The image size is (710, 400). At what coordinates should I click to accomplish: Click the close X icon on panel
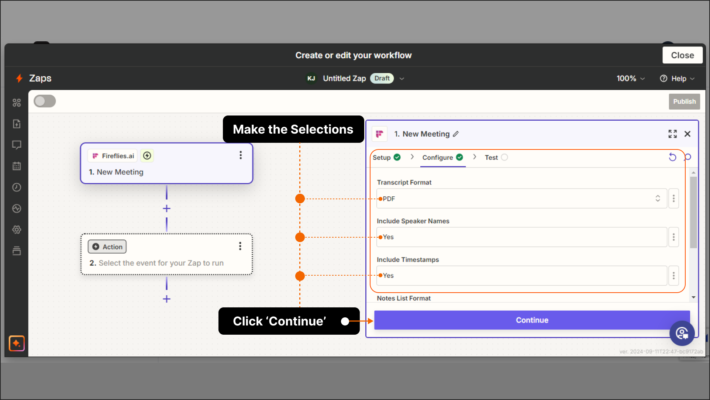(x=687, y=134)
